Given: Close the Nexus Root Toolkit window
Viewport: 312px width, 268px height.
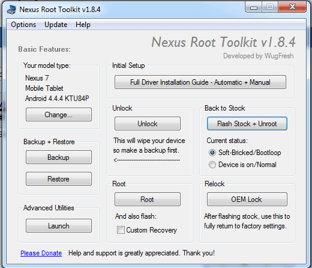Looking at the screenshot, I should click(x=292, y=7).
